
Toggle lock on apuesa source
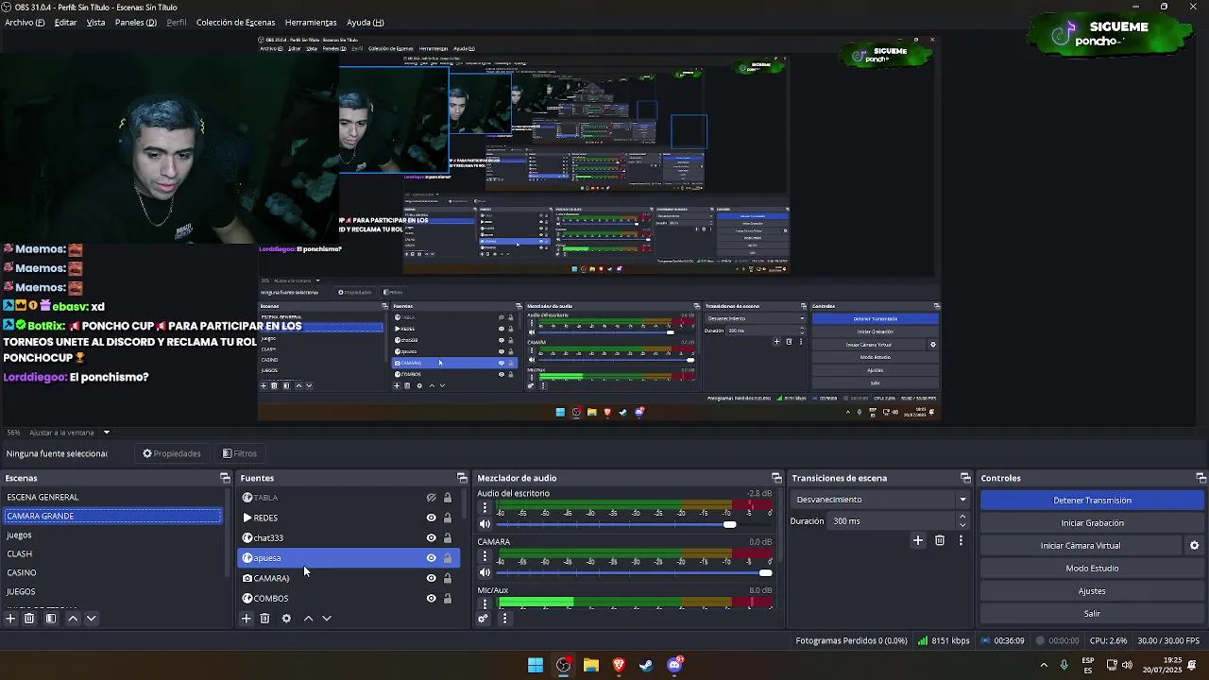(448, 558)
